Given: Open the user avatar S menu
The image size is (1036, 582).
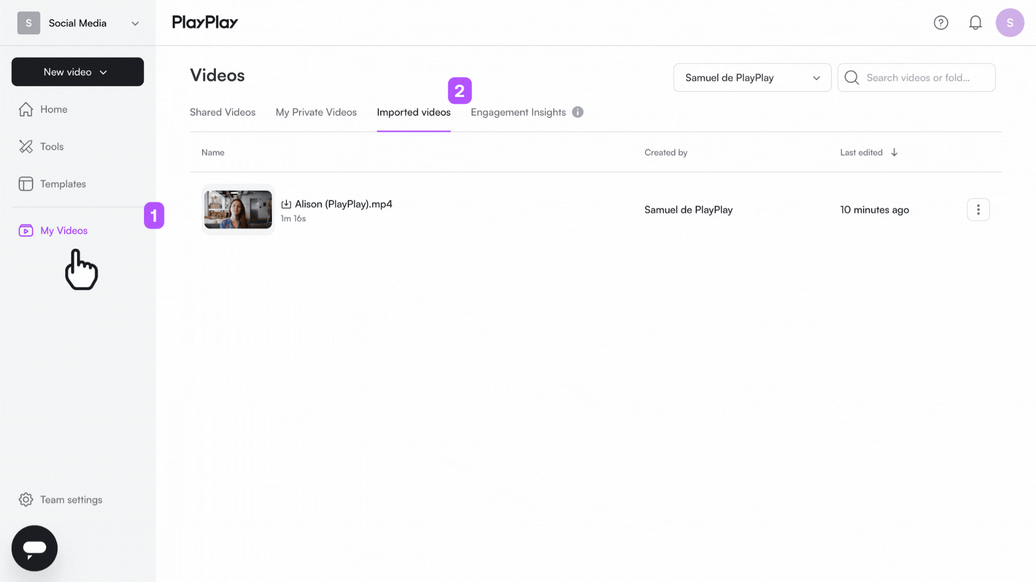Looking at the screenshot, I should 1010,23.
